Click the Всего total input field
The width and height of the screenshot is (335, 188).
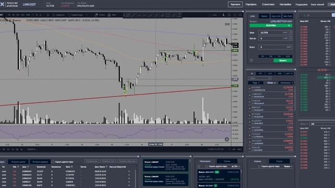pos(275,47)
